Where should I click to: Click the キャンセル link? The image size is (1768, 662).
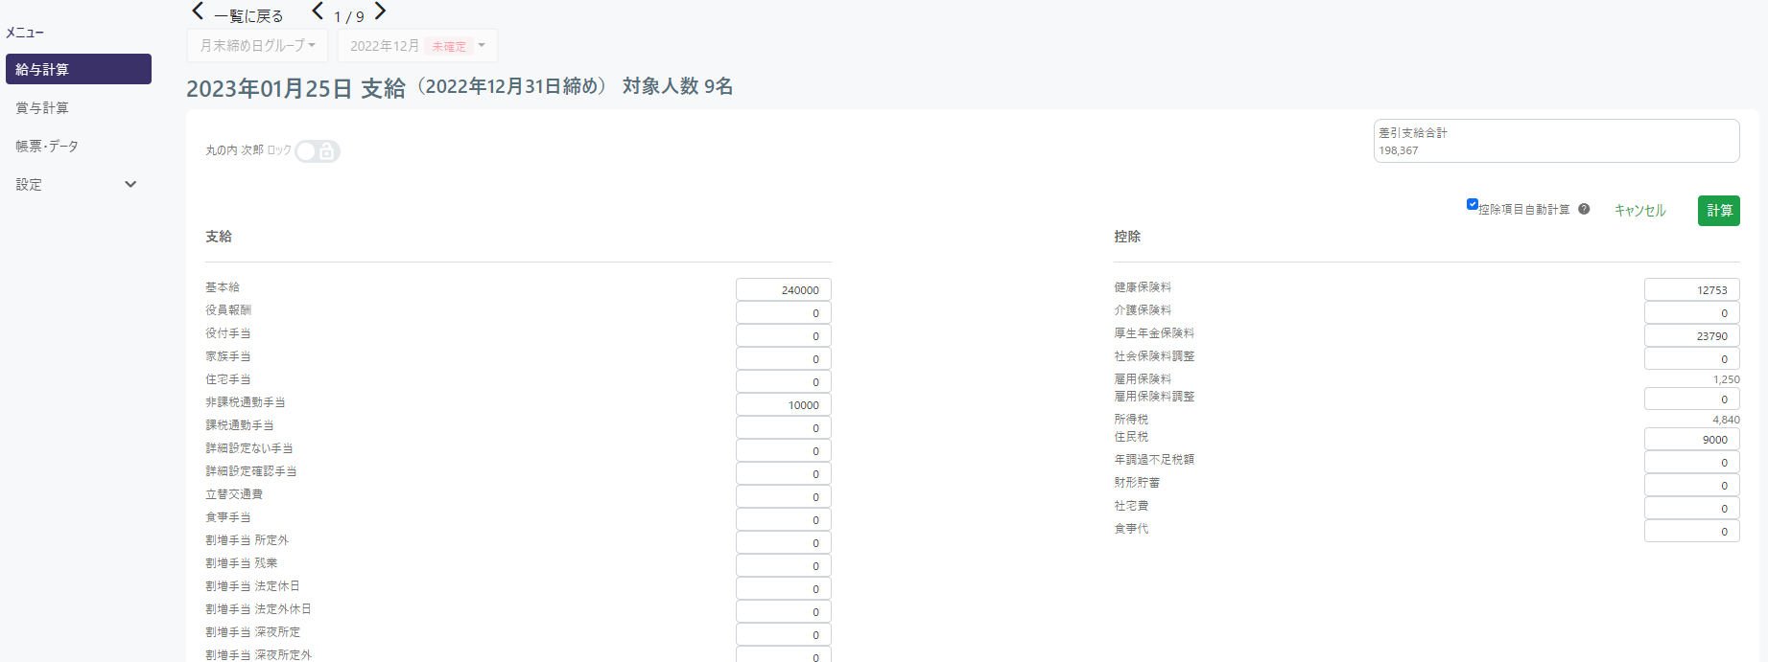[x=1639, y=211]
